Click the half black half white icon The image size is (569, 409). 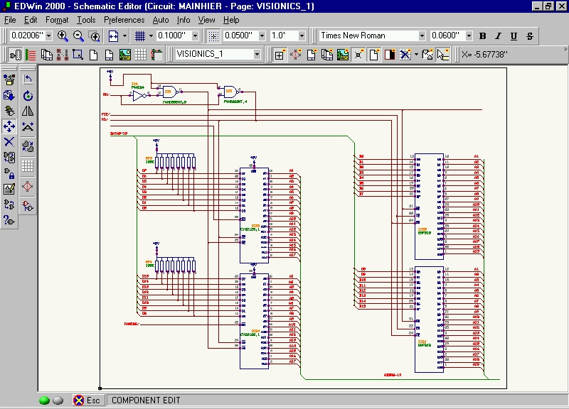tap(390, 55)
